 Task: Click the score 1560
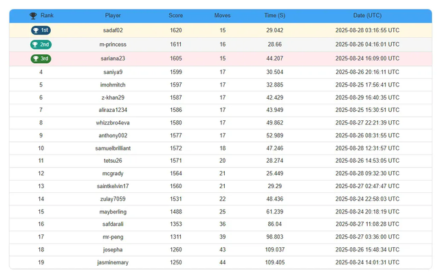pyautogui.click(x=176, y=186)
